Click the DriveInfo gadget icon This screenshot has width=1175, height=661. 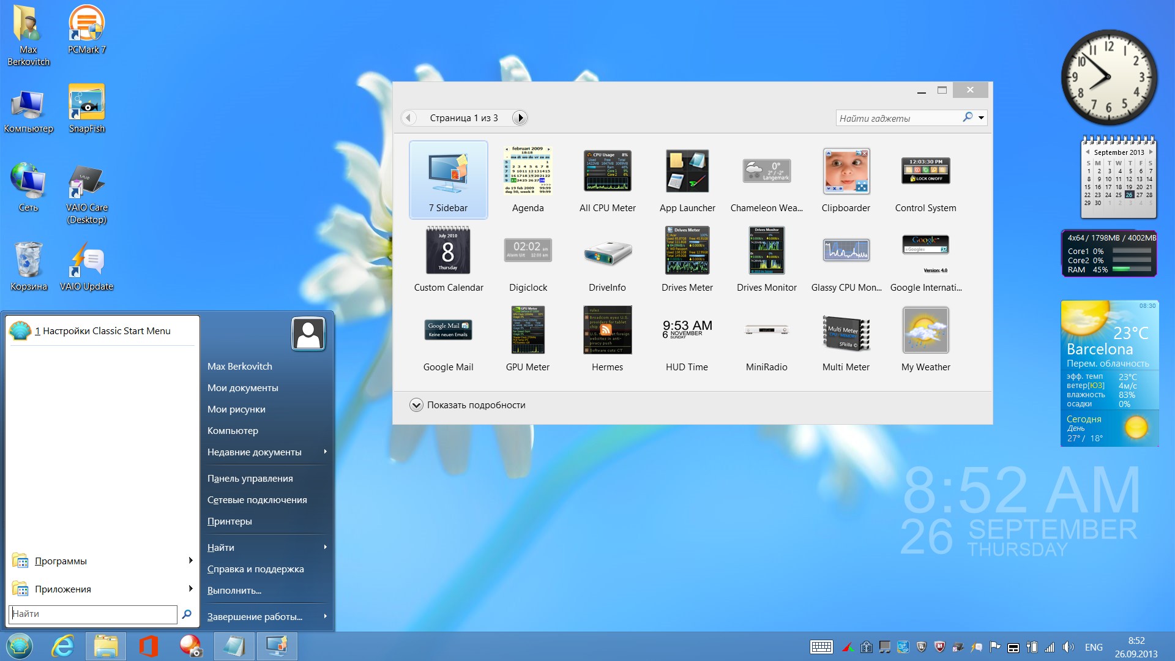tap(607, 252)
